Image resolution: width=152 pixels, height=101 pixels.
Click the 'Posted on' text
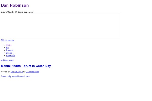pos(6,72)
